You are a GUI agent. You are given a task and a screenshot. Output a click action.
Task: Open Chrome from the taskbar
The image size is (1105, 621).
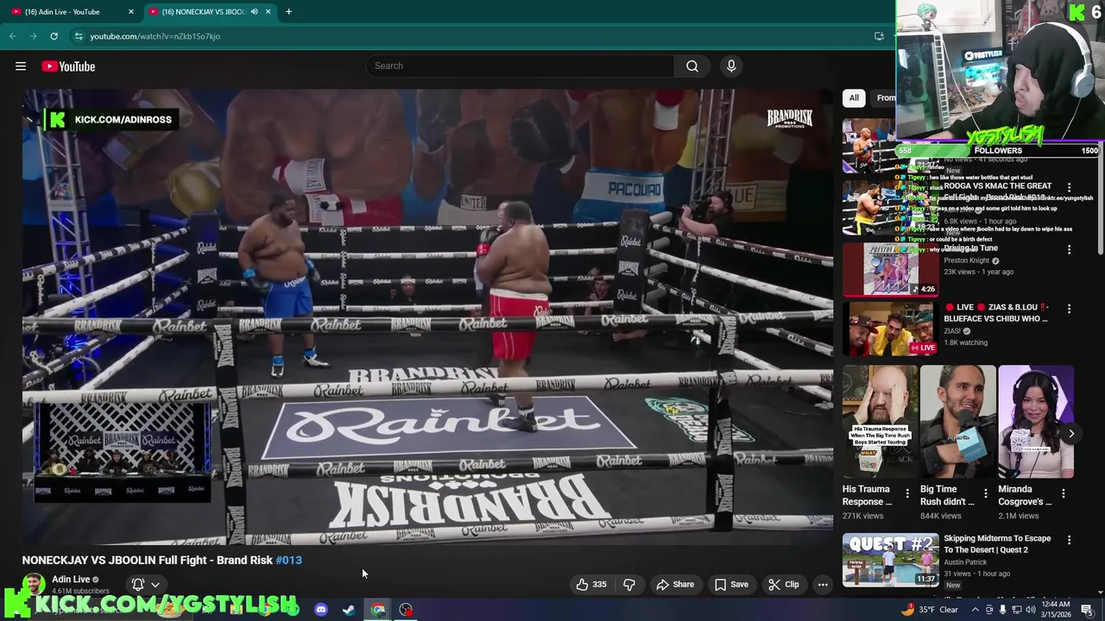coord(378,610)
